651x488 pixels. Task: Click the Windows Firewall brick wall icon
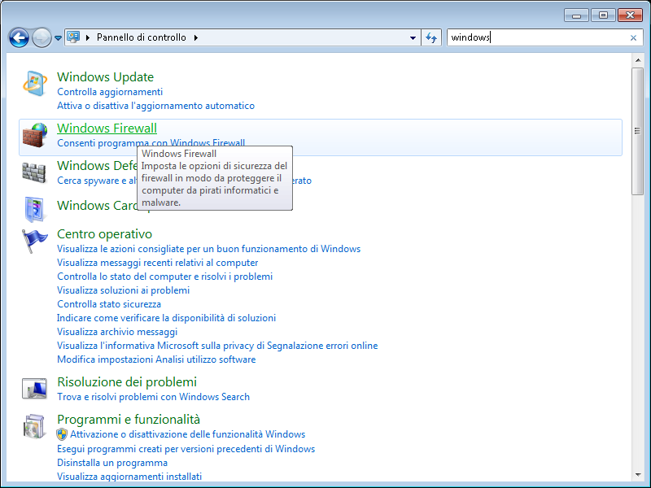(x=34, y=135)
